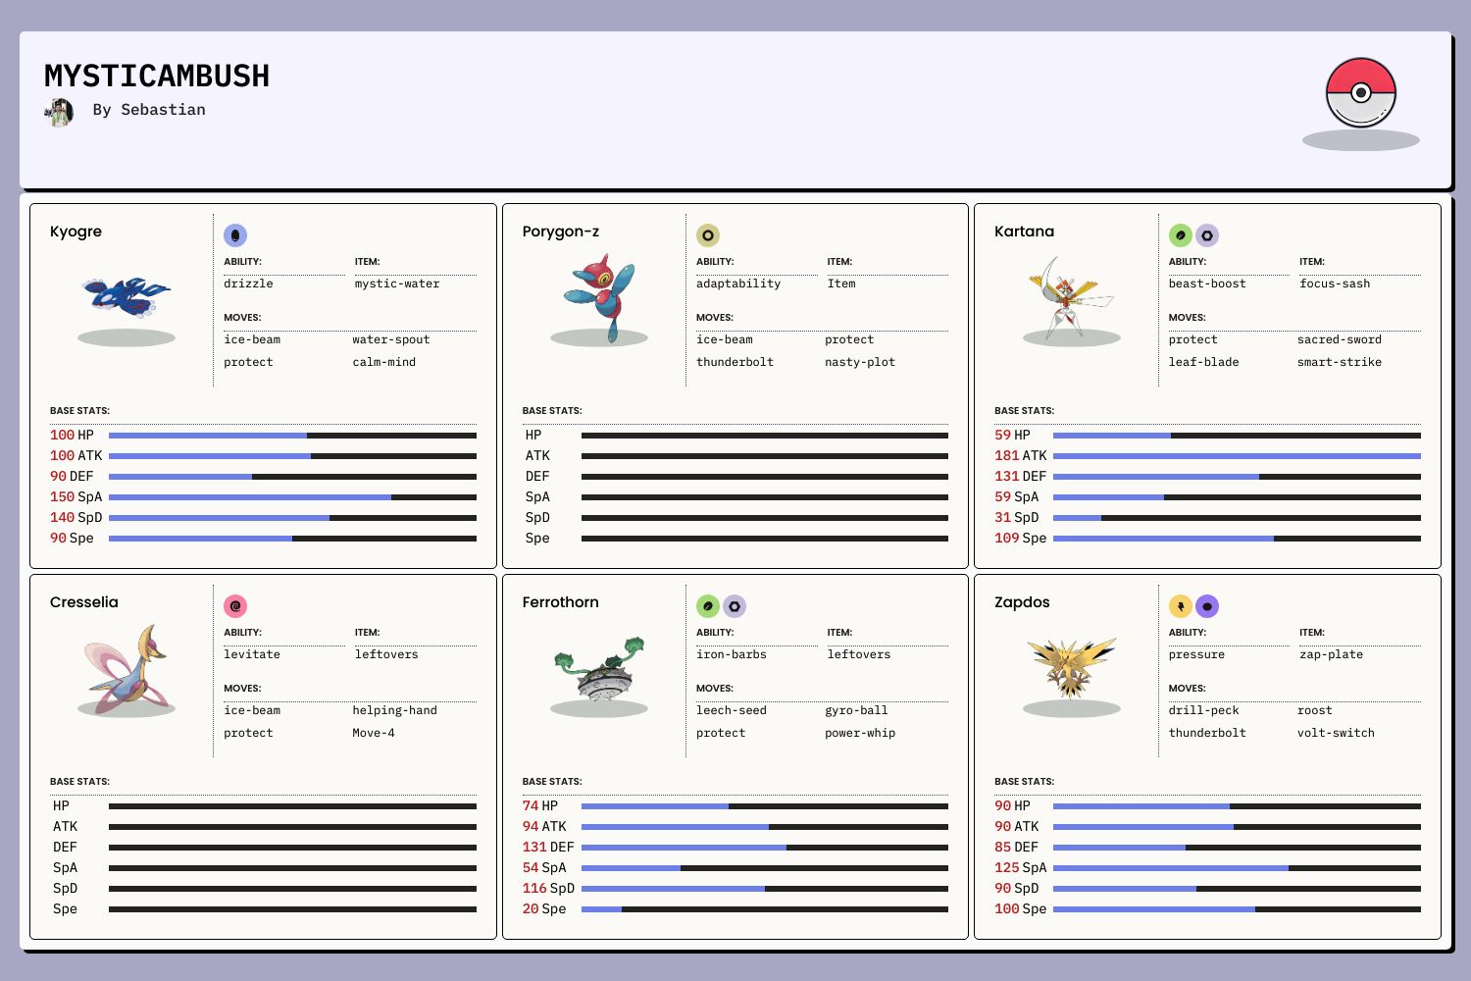Click Porygon-z's empty HP stat bar

point(764,436)
